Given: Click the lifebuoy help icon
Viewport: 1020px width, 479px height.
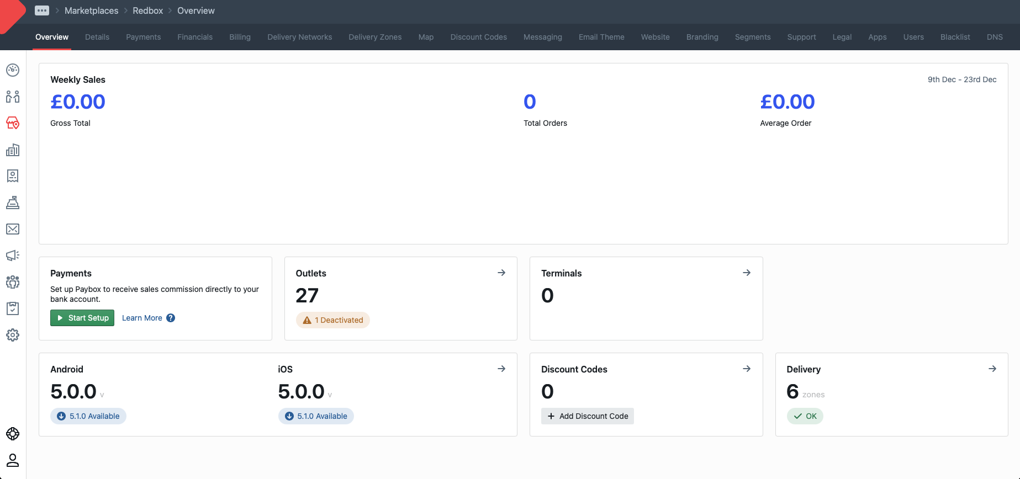Looking at the screenshot, I should [x=13, y=434].
